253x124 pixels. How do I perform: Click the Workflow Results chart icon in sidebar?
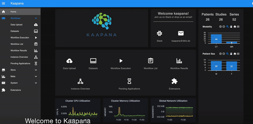[x=36, y=50]
